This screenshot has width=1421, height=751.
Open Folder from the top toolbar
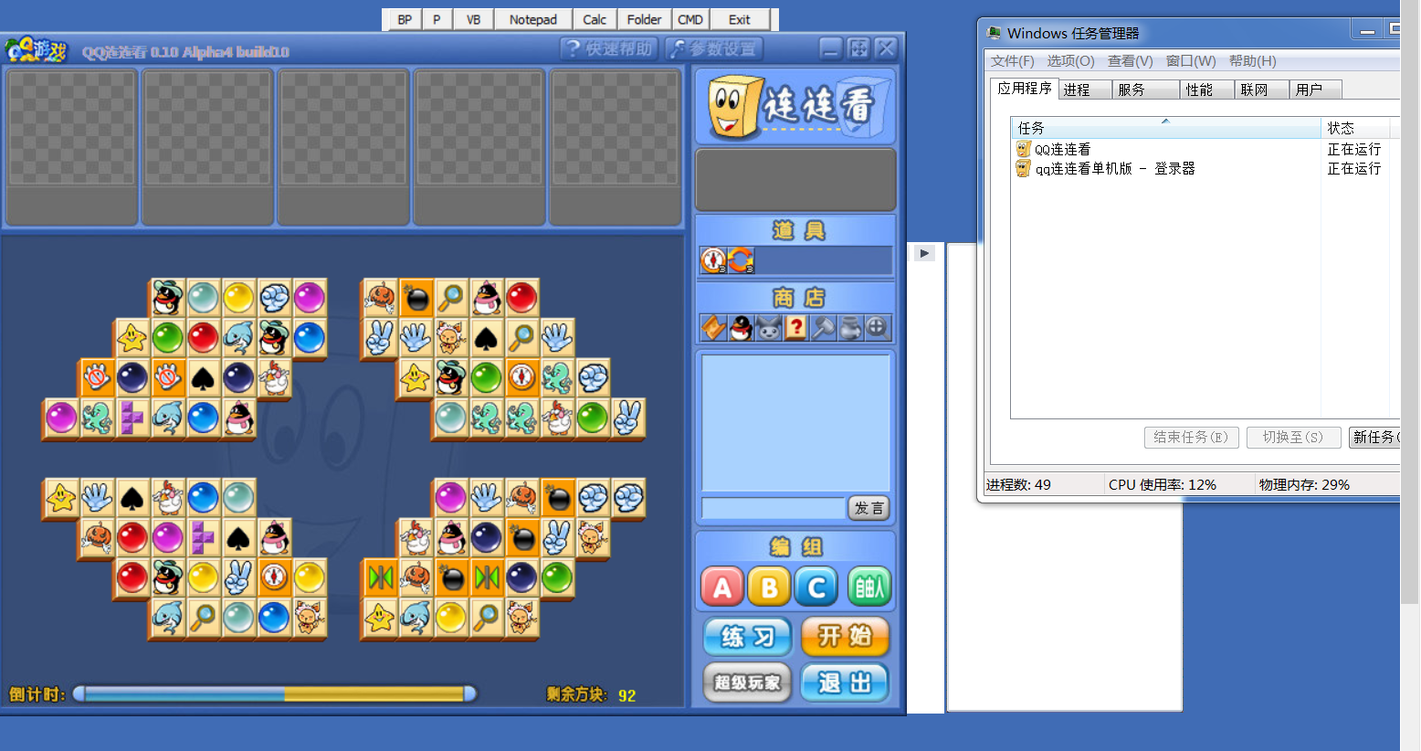point(644,19)
